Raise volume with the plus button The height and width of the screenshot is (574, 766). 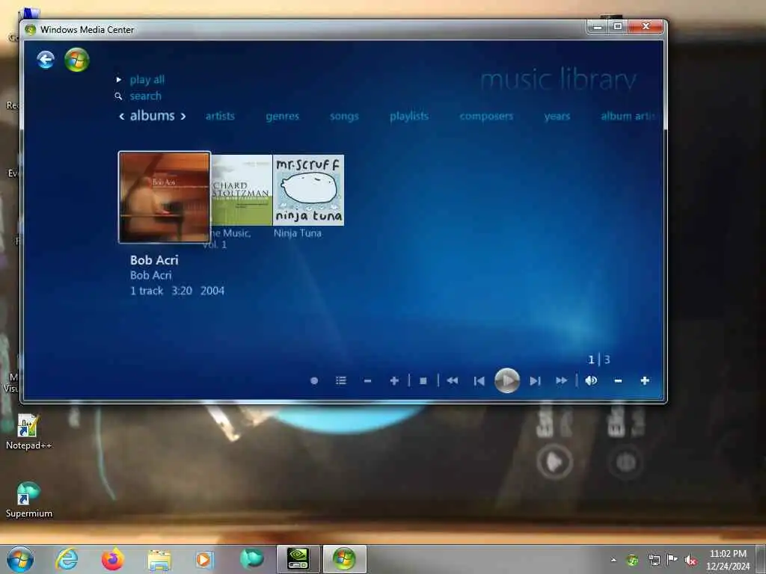point(645,380)
